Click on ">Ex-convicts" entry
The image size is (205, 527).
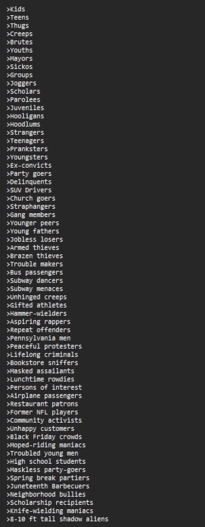pos(29,165)
